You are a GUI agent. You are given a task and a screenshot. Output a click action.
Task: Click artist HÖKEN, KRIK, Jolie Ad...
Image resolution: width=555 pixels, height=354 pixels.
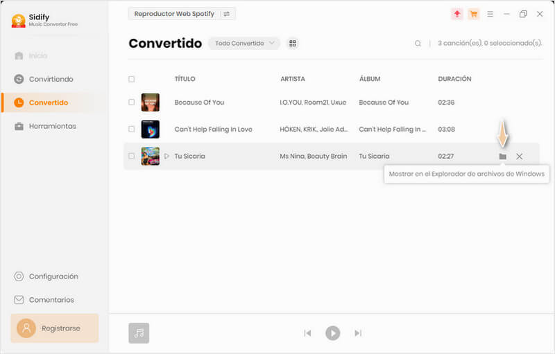pyautogui.click(x=314, y=130)
